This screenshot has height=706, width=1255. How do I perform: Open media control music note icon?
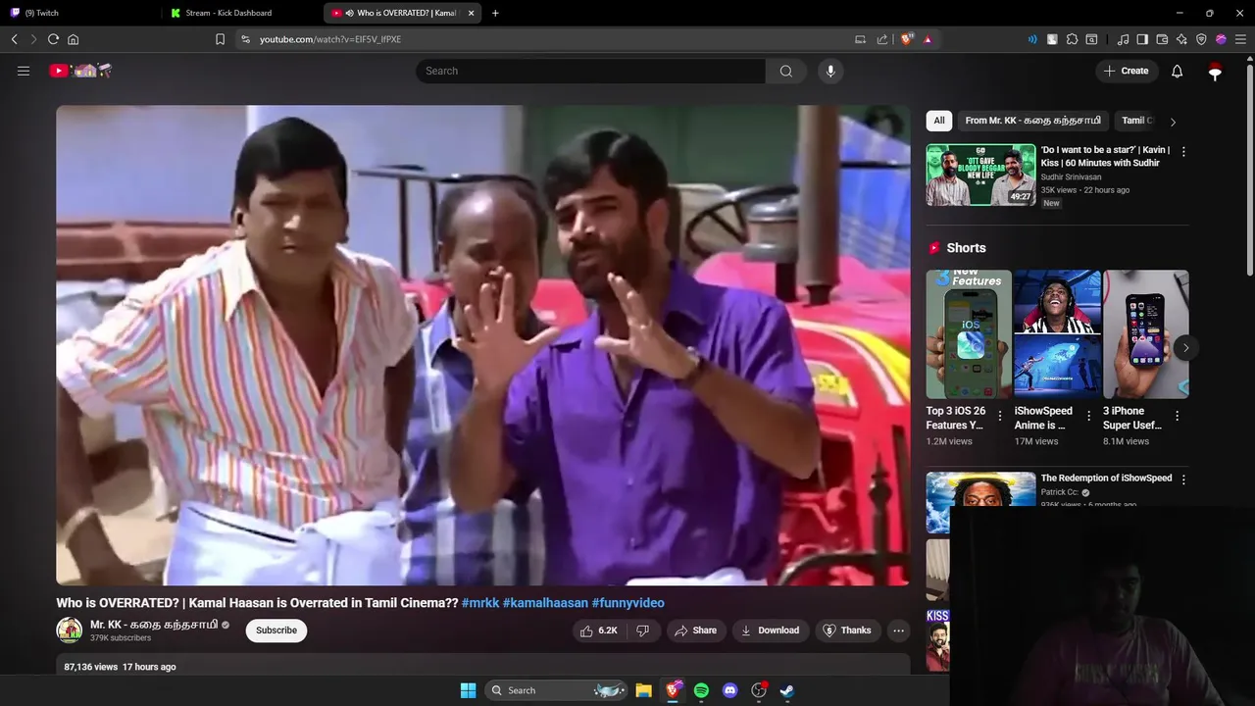1123,39
